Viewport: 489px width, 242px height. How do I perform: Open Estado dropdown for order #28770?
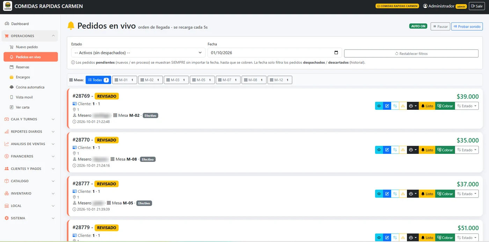(x=467, y=150)
